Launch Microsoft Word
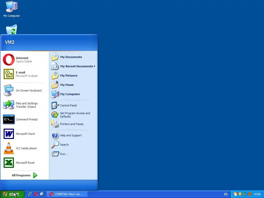The width and height of the screenshot is (264, 198). (x=25, y=134)
